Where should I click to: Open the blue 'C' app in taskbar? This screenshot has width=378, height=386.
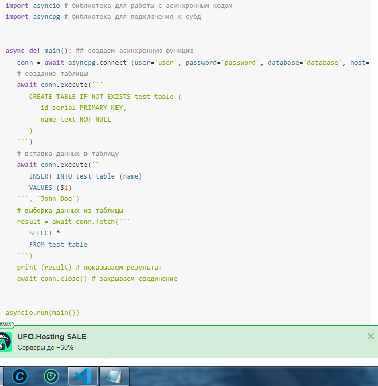(20, 376)
